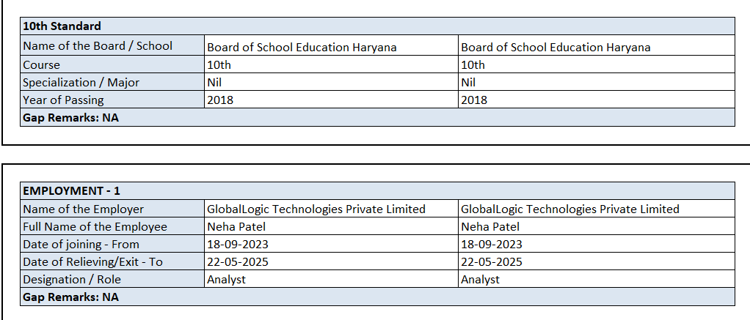This screenshot has width=750, height=320.
Task: Select the Name of the Employer label
Action: click(x=83, y=209)
